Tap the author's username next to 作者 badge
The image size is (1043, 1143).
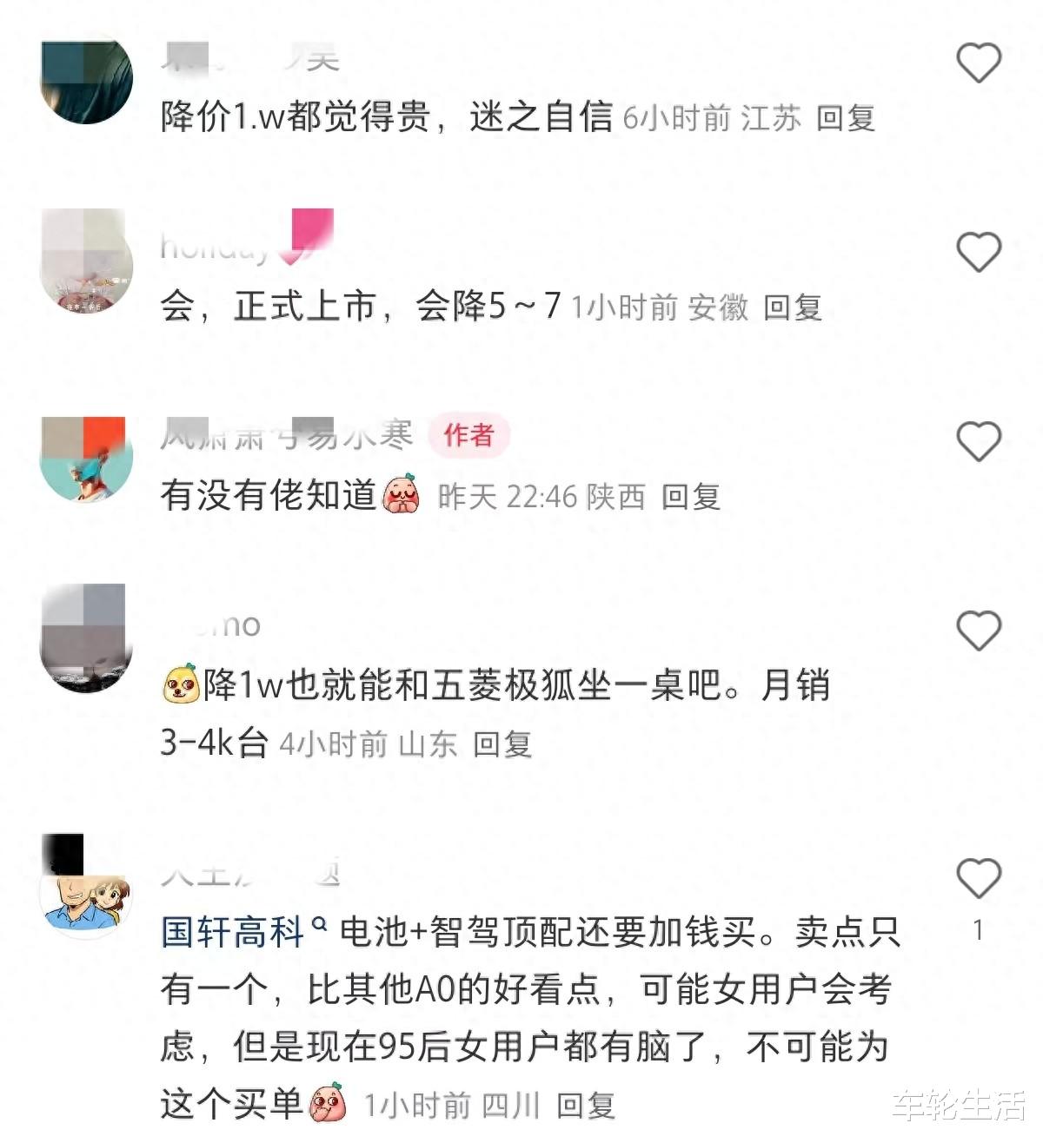[x=287, y=434]
